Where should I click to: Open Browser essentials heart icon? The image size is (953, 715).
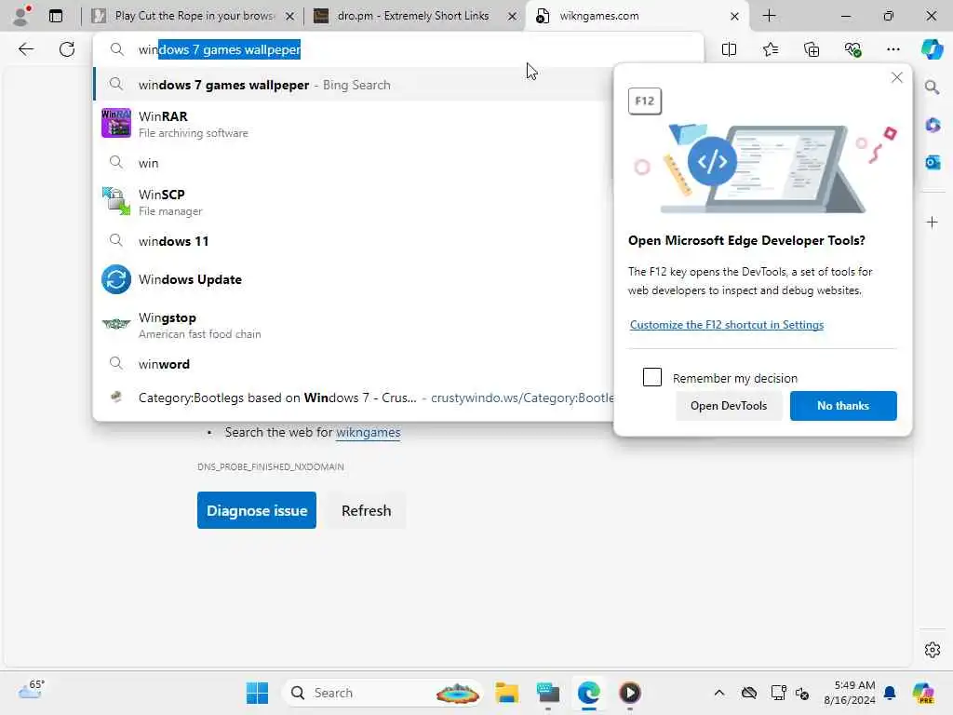852,49
